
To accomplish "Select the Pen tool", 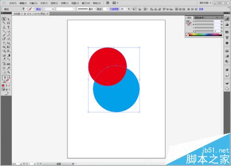I will click(x=4, y=27).
